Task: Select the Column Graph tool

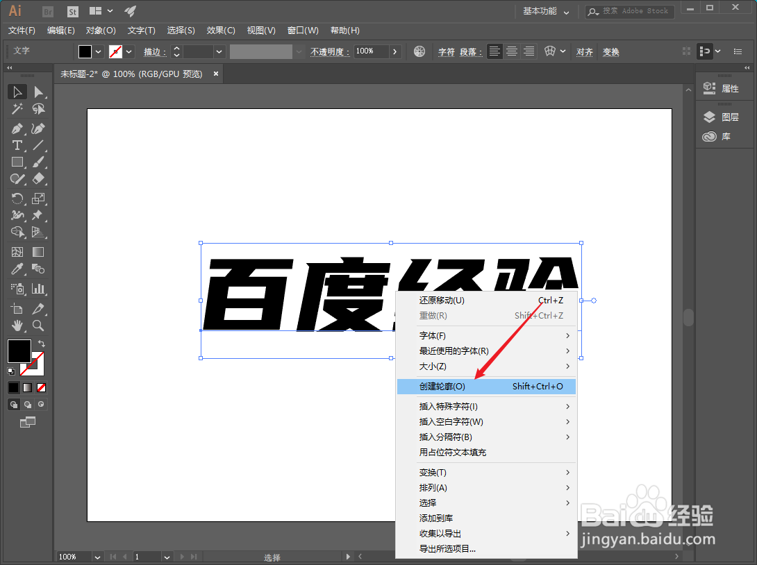Action: tap(38, 289)
